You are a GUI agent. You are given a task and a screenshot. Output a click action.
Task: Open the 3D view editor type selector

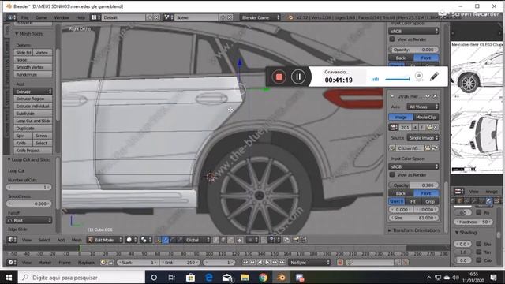12,240
